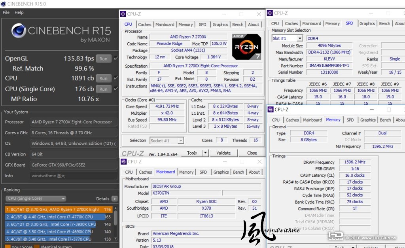The image size is (405, 248).
Task: Select About tab in the Mainboard window
Action: pos(254,172)
